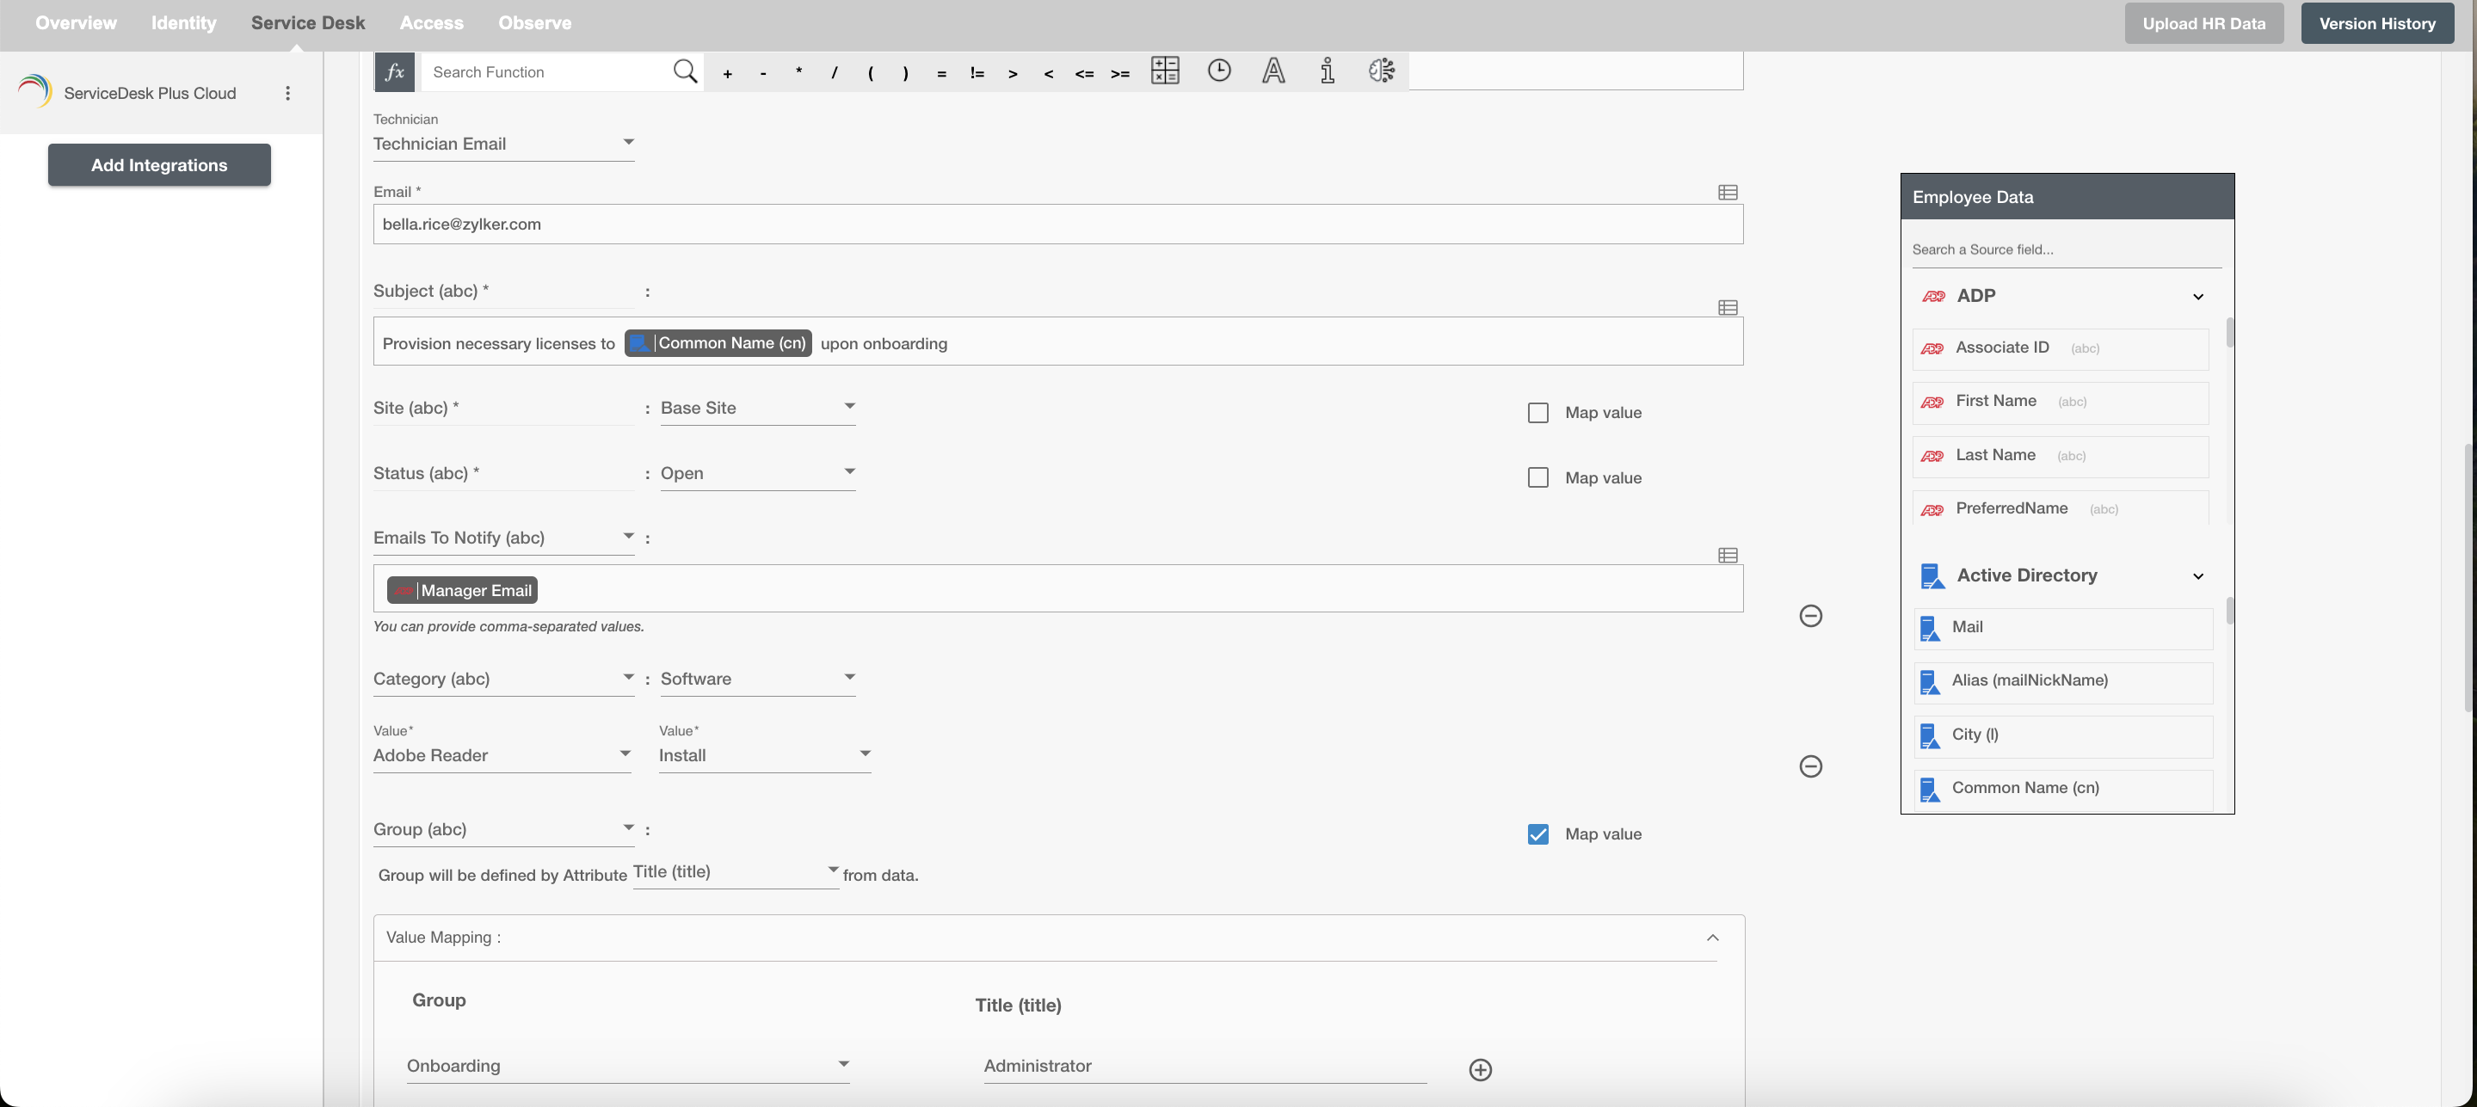
Task: Click field picker icon above Emails To Notify
Action: tap(1727, 556)
